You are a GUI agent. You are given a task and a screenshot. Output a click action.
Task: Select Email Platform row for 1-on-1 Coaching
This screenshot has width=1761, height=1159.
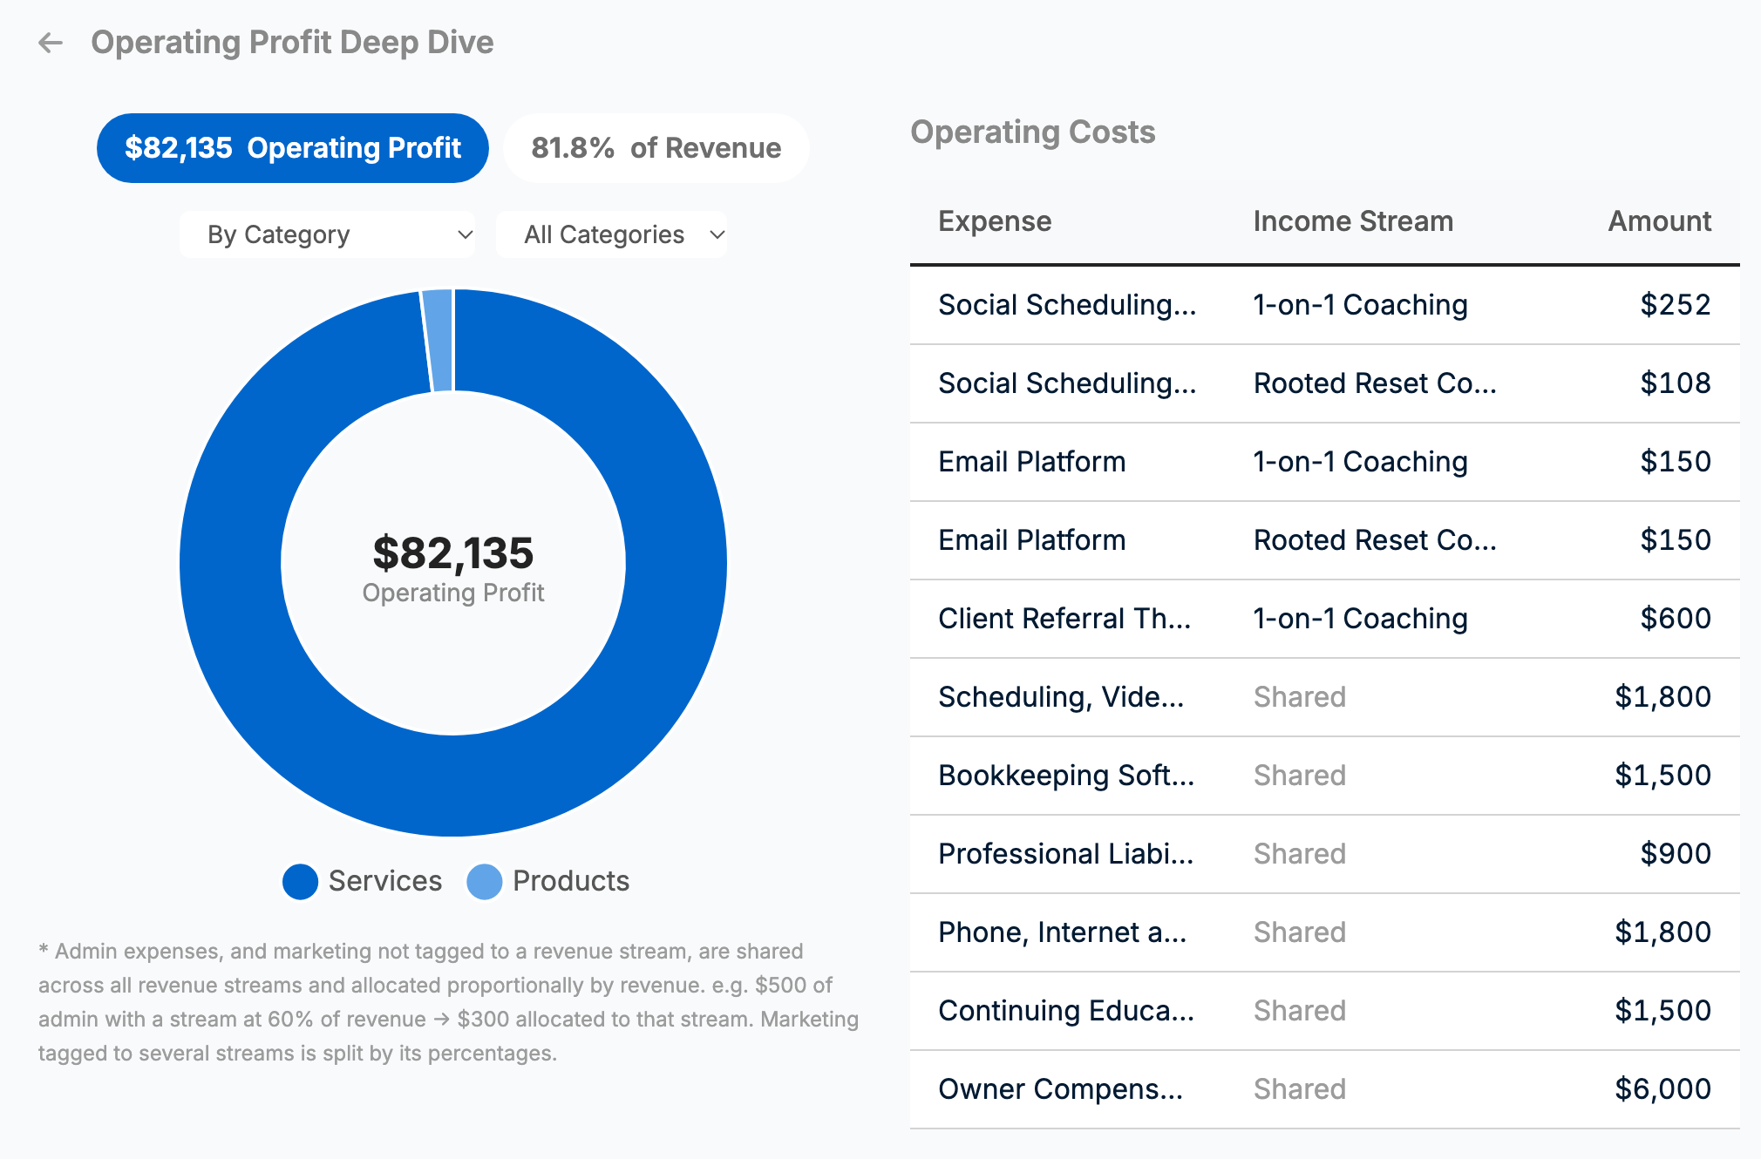(x=1324, y=462)
